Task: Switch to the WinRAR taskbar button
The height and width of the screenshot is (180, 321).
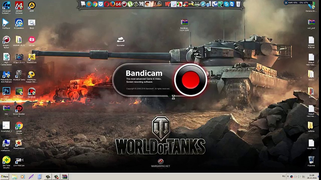Action: click(65, 177)
